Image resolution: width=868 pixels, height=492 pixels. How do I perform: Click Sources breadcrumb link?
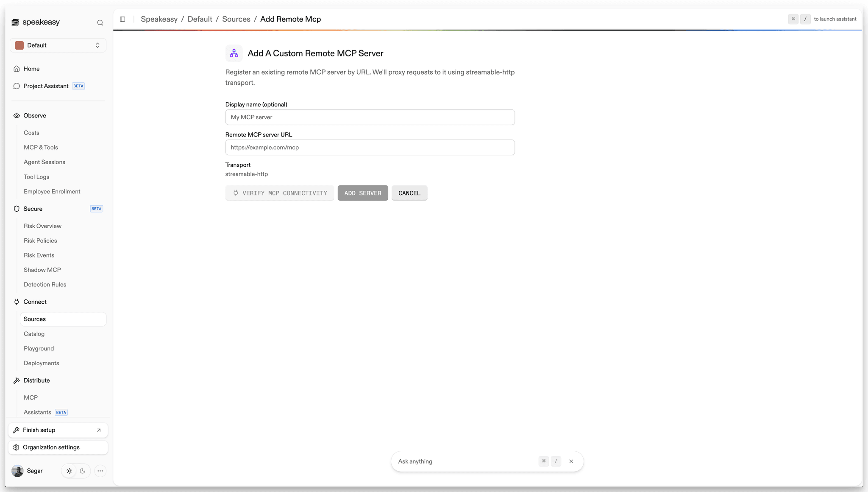(236, 19)
